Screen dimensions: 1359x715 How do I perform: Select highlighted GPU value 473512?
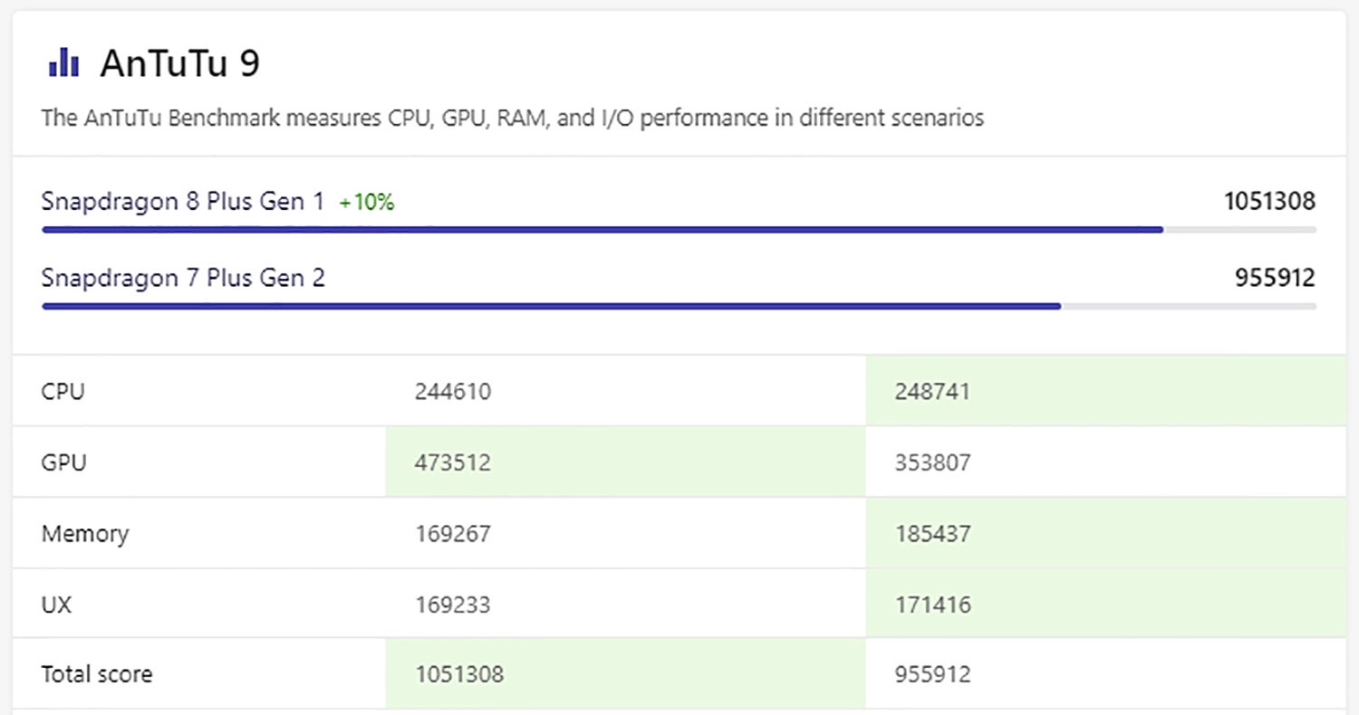click(453, 462)
